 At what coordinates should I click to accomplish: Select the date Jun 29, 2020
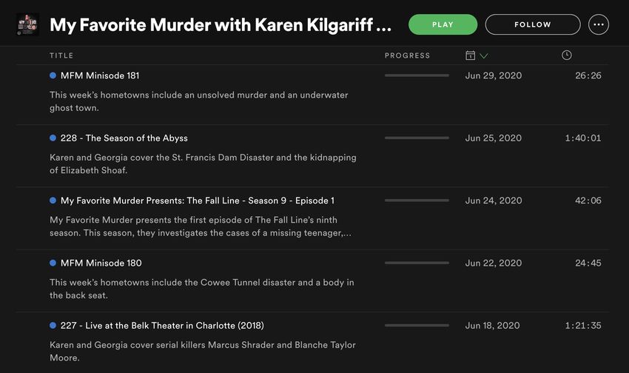pos(494,75)
